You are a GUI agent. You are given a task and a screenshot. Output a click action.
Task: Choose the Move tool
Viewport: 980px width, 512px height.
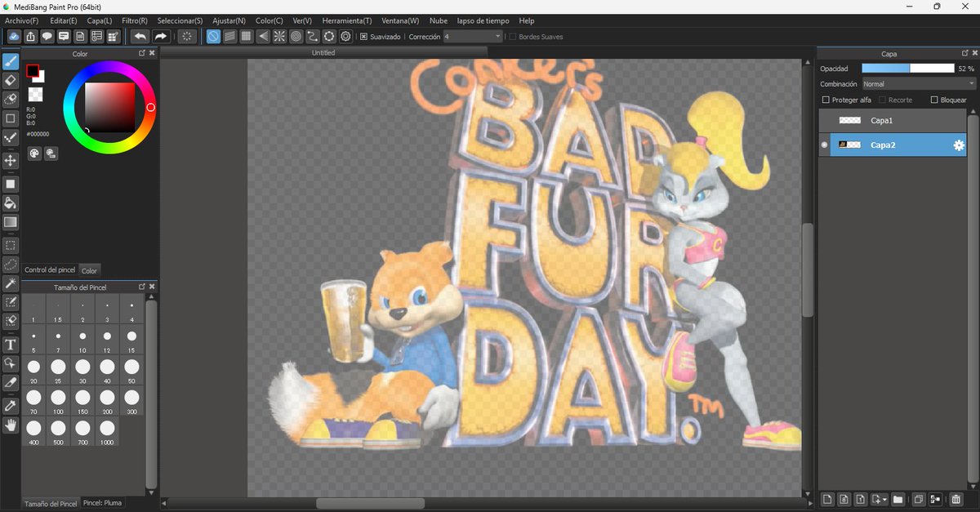click(x=11, y=161)
